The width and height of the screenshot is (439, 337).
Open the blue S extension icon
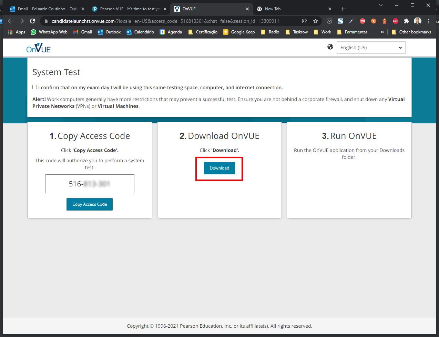[x=340, y=21]
